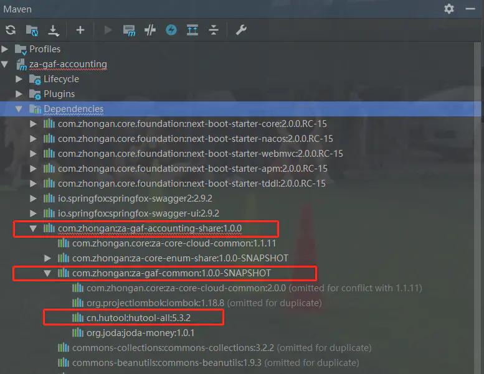The width and height of the screenshot is (484, 374).
Task: Expand springfox-swagger2:2.9.2 dependency
Action: 33,199
